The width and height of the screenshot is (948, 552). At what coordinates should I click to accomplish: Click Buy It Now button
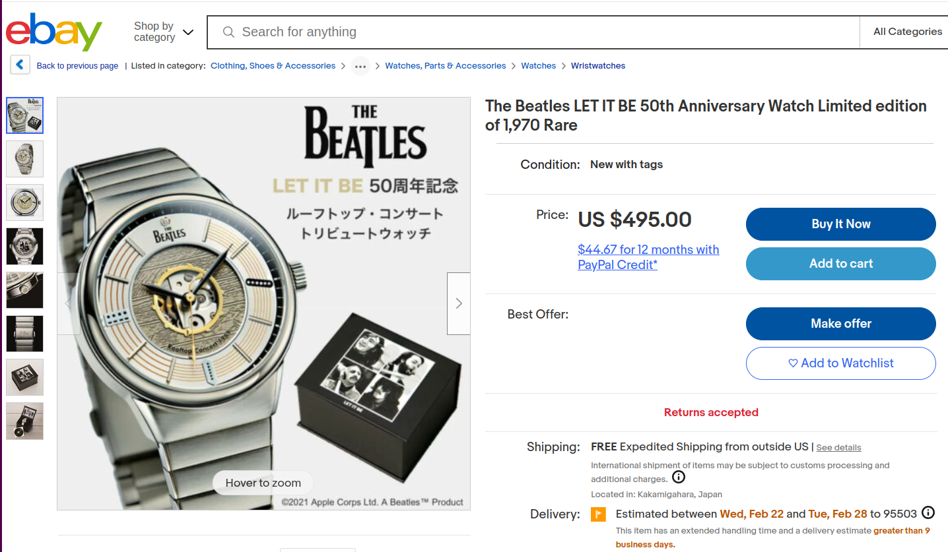(x=841, y=224)
